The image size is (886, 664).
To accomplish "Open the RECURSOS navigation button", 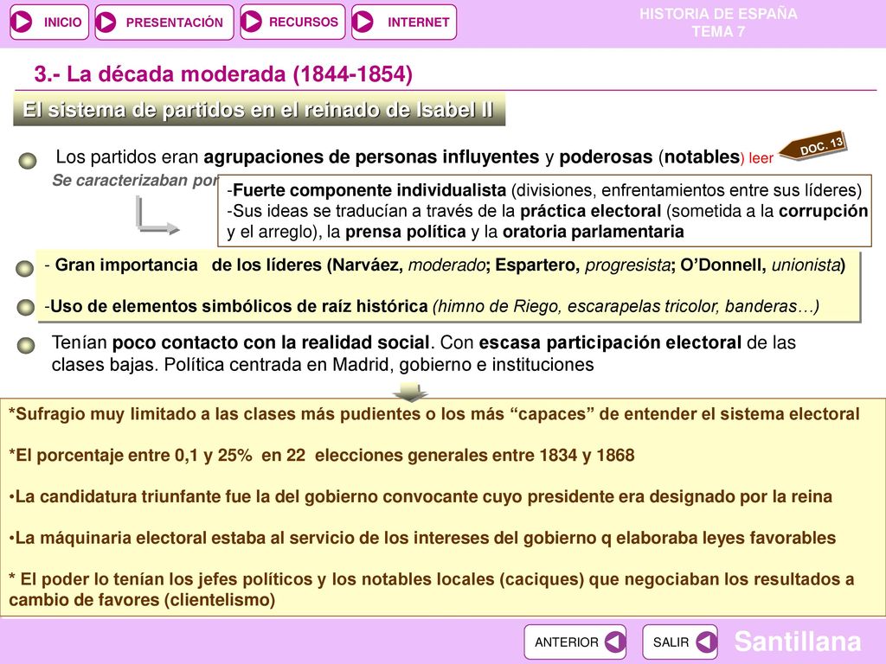I will tap(292, 22).
